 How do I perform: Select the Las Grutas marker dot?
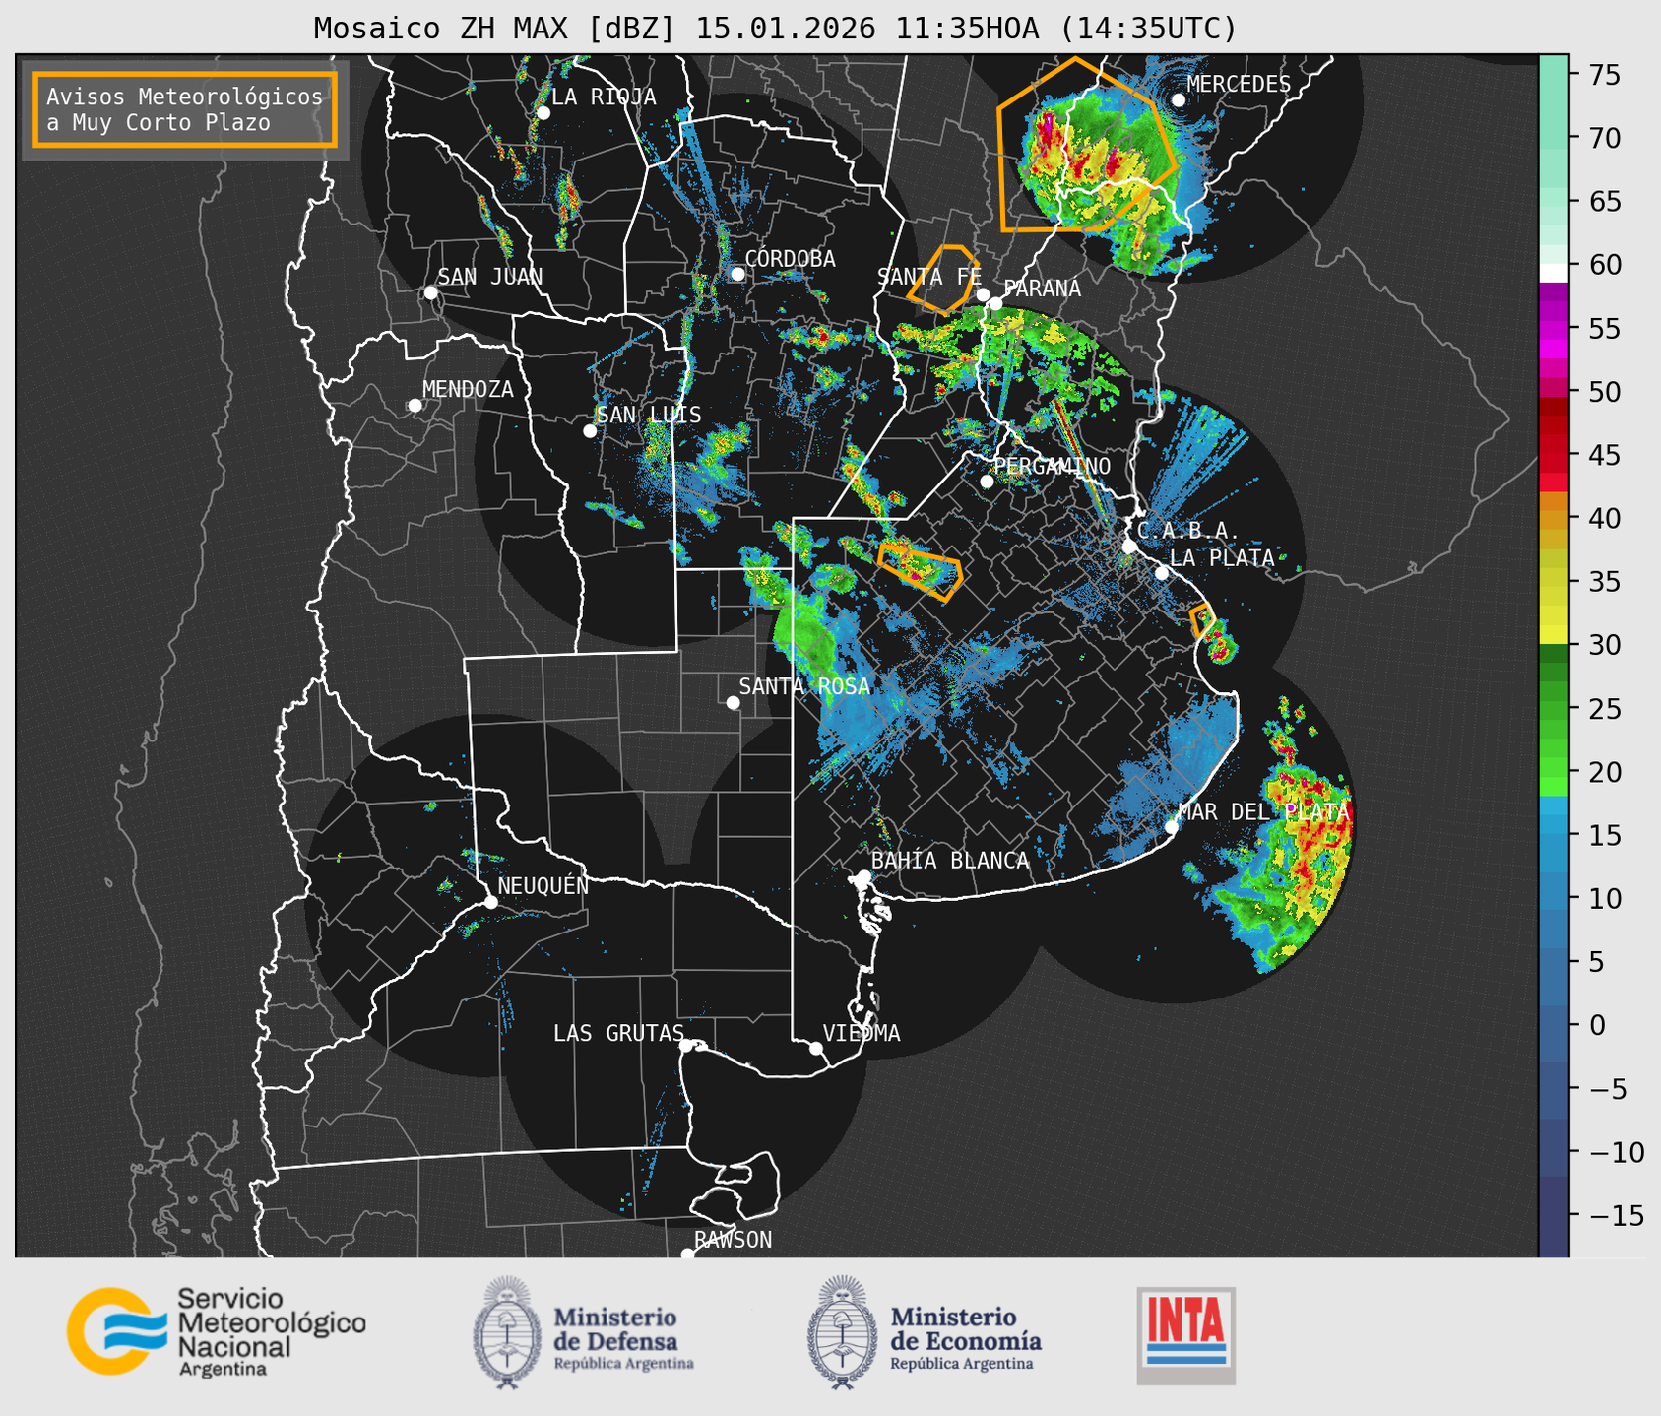686,1045
